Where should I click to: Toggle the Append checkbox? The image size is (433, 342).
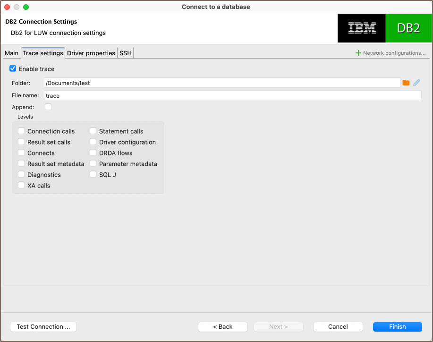(48, 107)
